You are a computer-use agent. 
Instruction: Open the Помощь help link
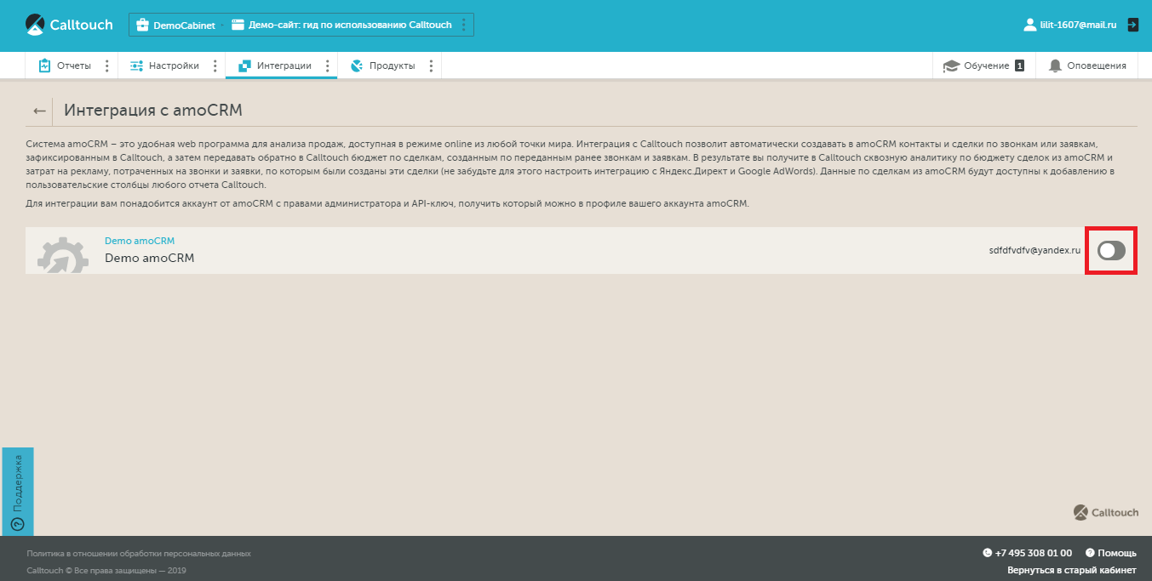pyautogui.click(x=1111, y=553)
